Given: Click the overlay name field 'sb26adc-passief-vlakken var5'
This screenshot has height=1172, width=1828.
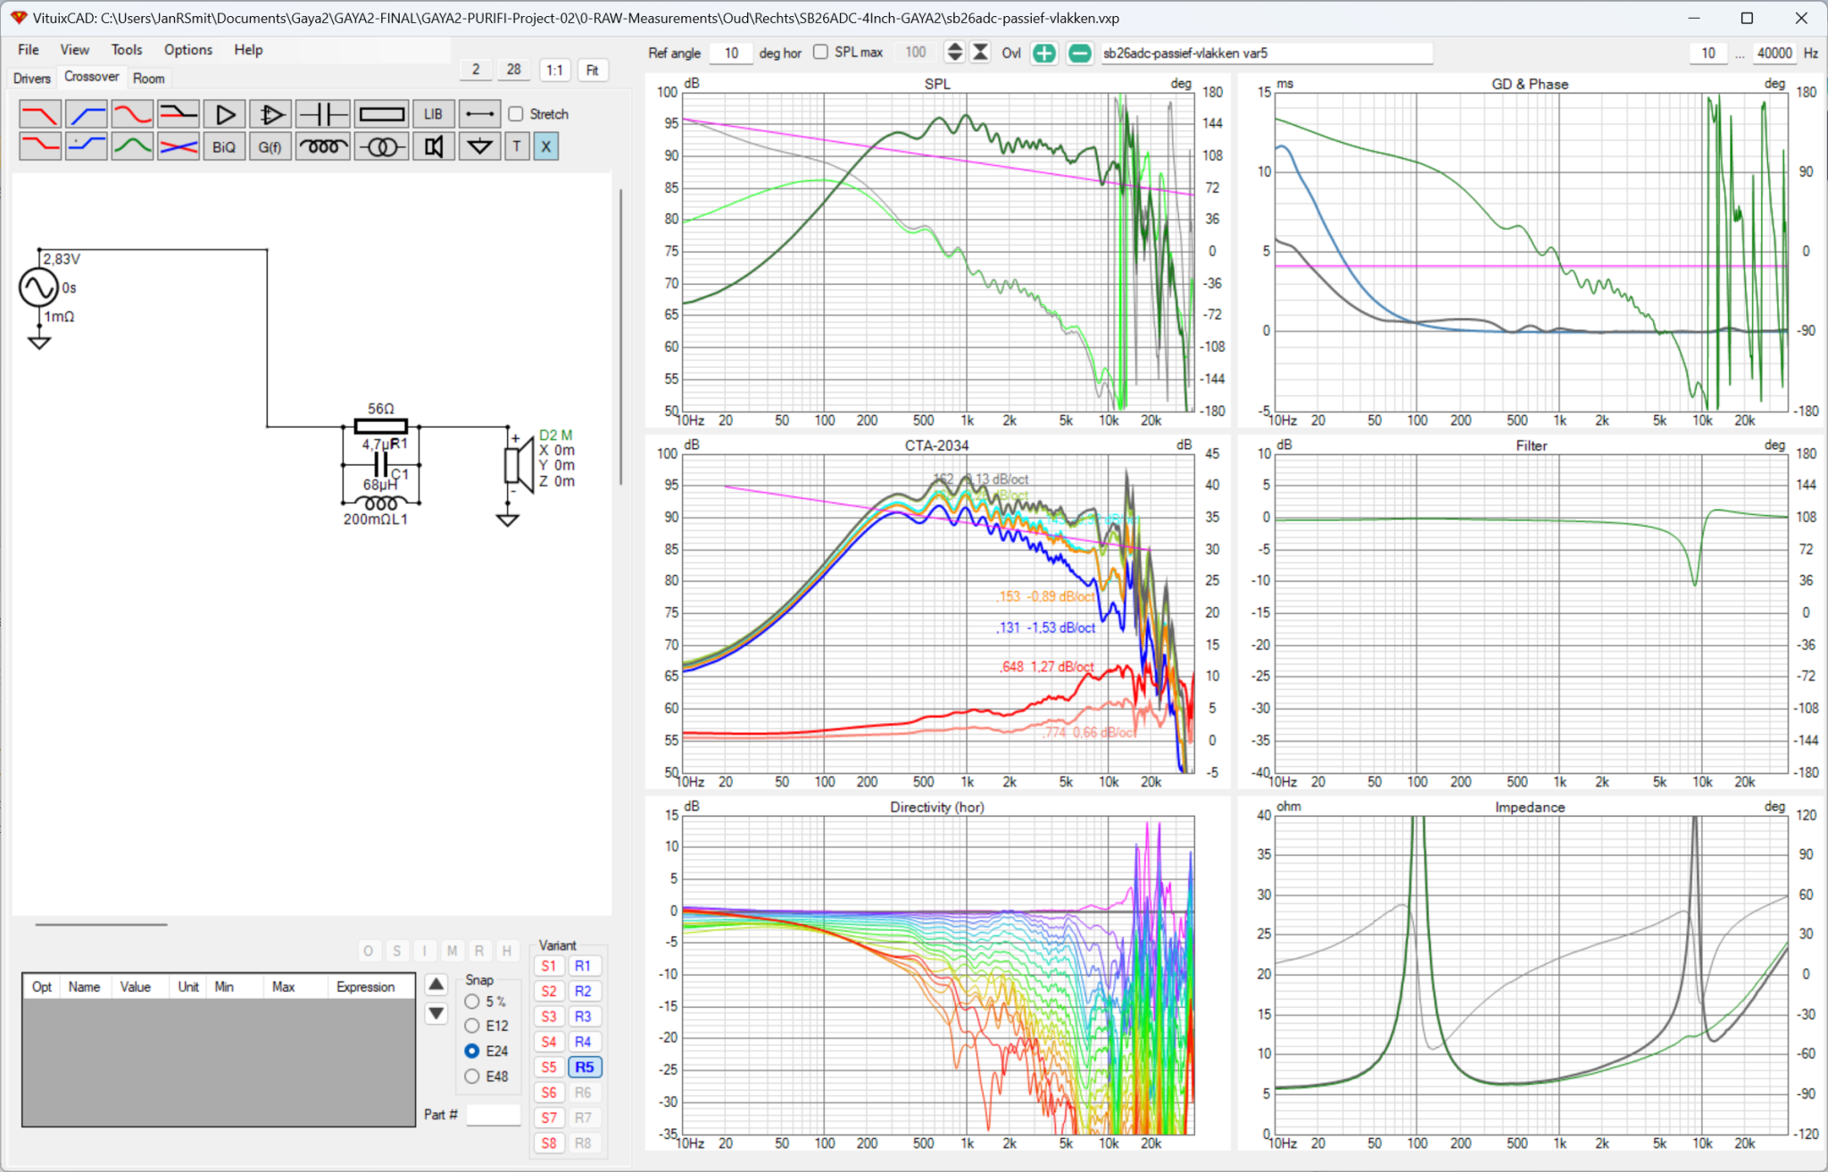Looking at the screenshot, I should (1266, 54).
